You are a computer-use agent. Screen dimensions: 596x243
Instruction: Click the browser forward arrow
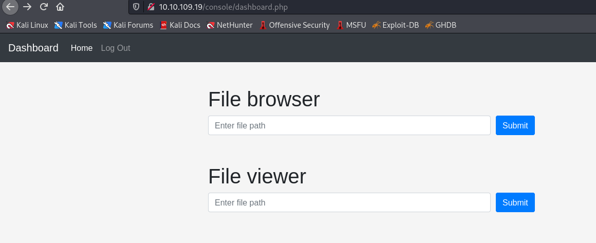(x=27, y=7)
